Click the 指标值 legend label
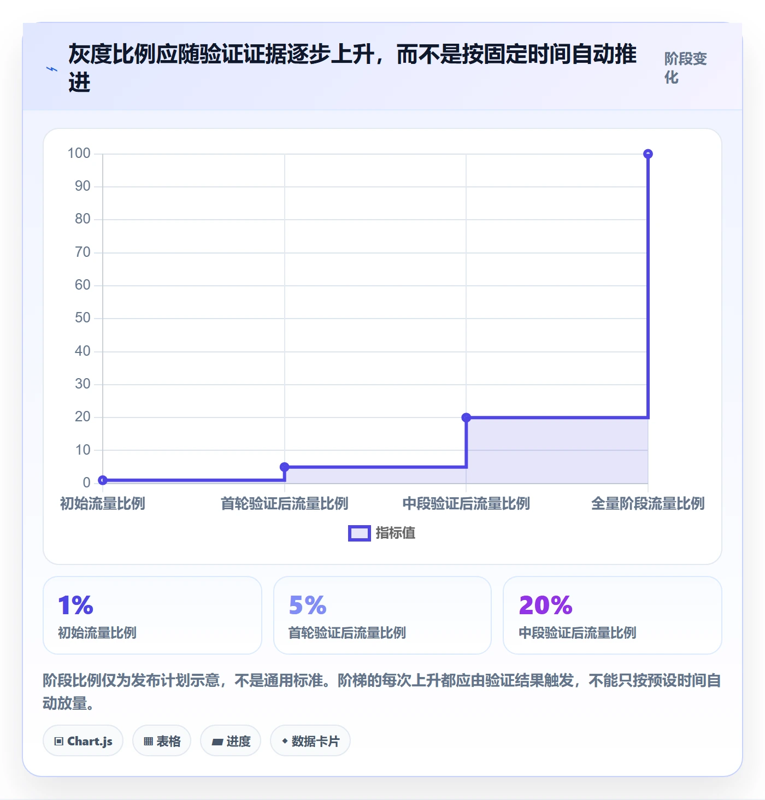The height and width of the screenshot is (800, 765). pyautogui.click(x=396, y=533)
